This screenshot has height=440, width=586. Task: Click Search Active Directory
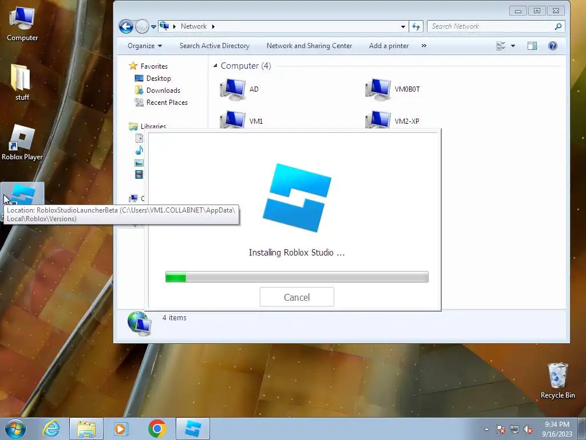(x=215, y=46)
